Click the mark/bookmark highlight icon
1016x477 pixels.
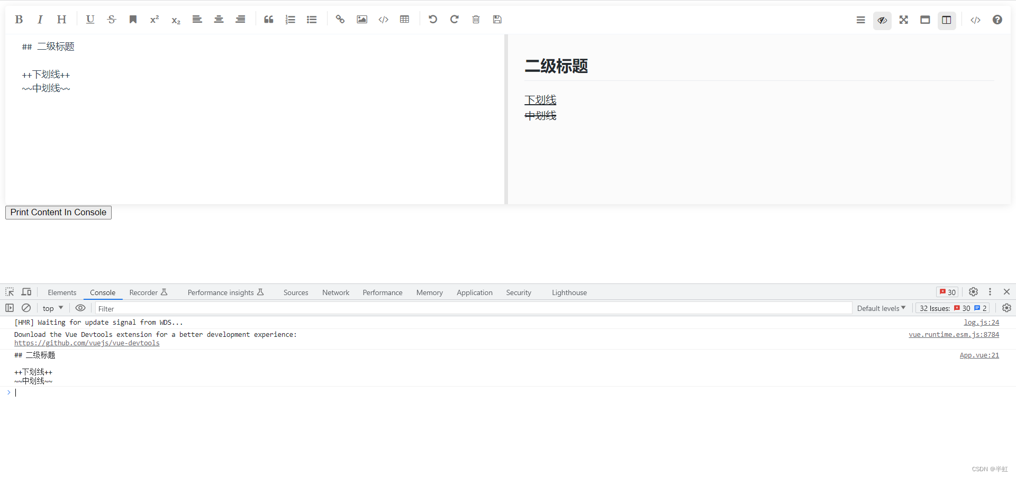(x=133, y=20)
